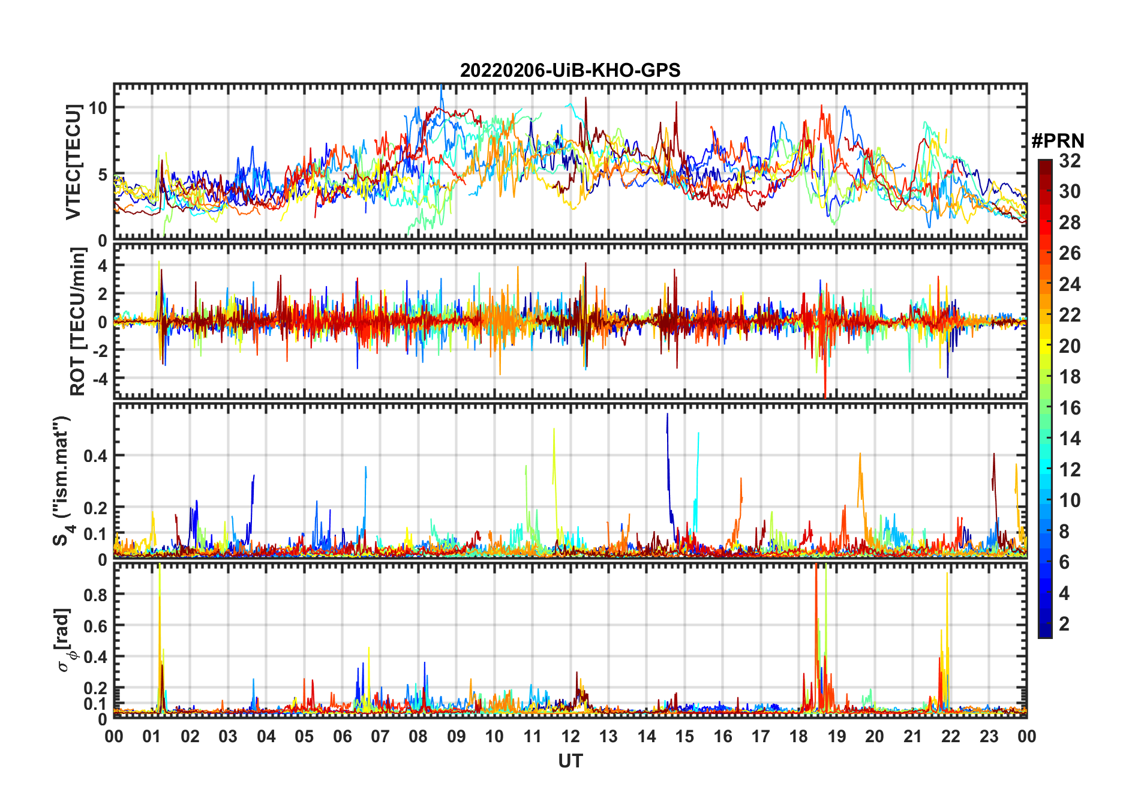Image resolution: width=1141 pixels, height=798 pixels.
Task: Click x-axis tick label 23
Action: [989, 736]
